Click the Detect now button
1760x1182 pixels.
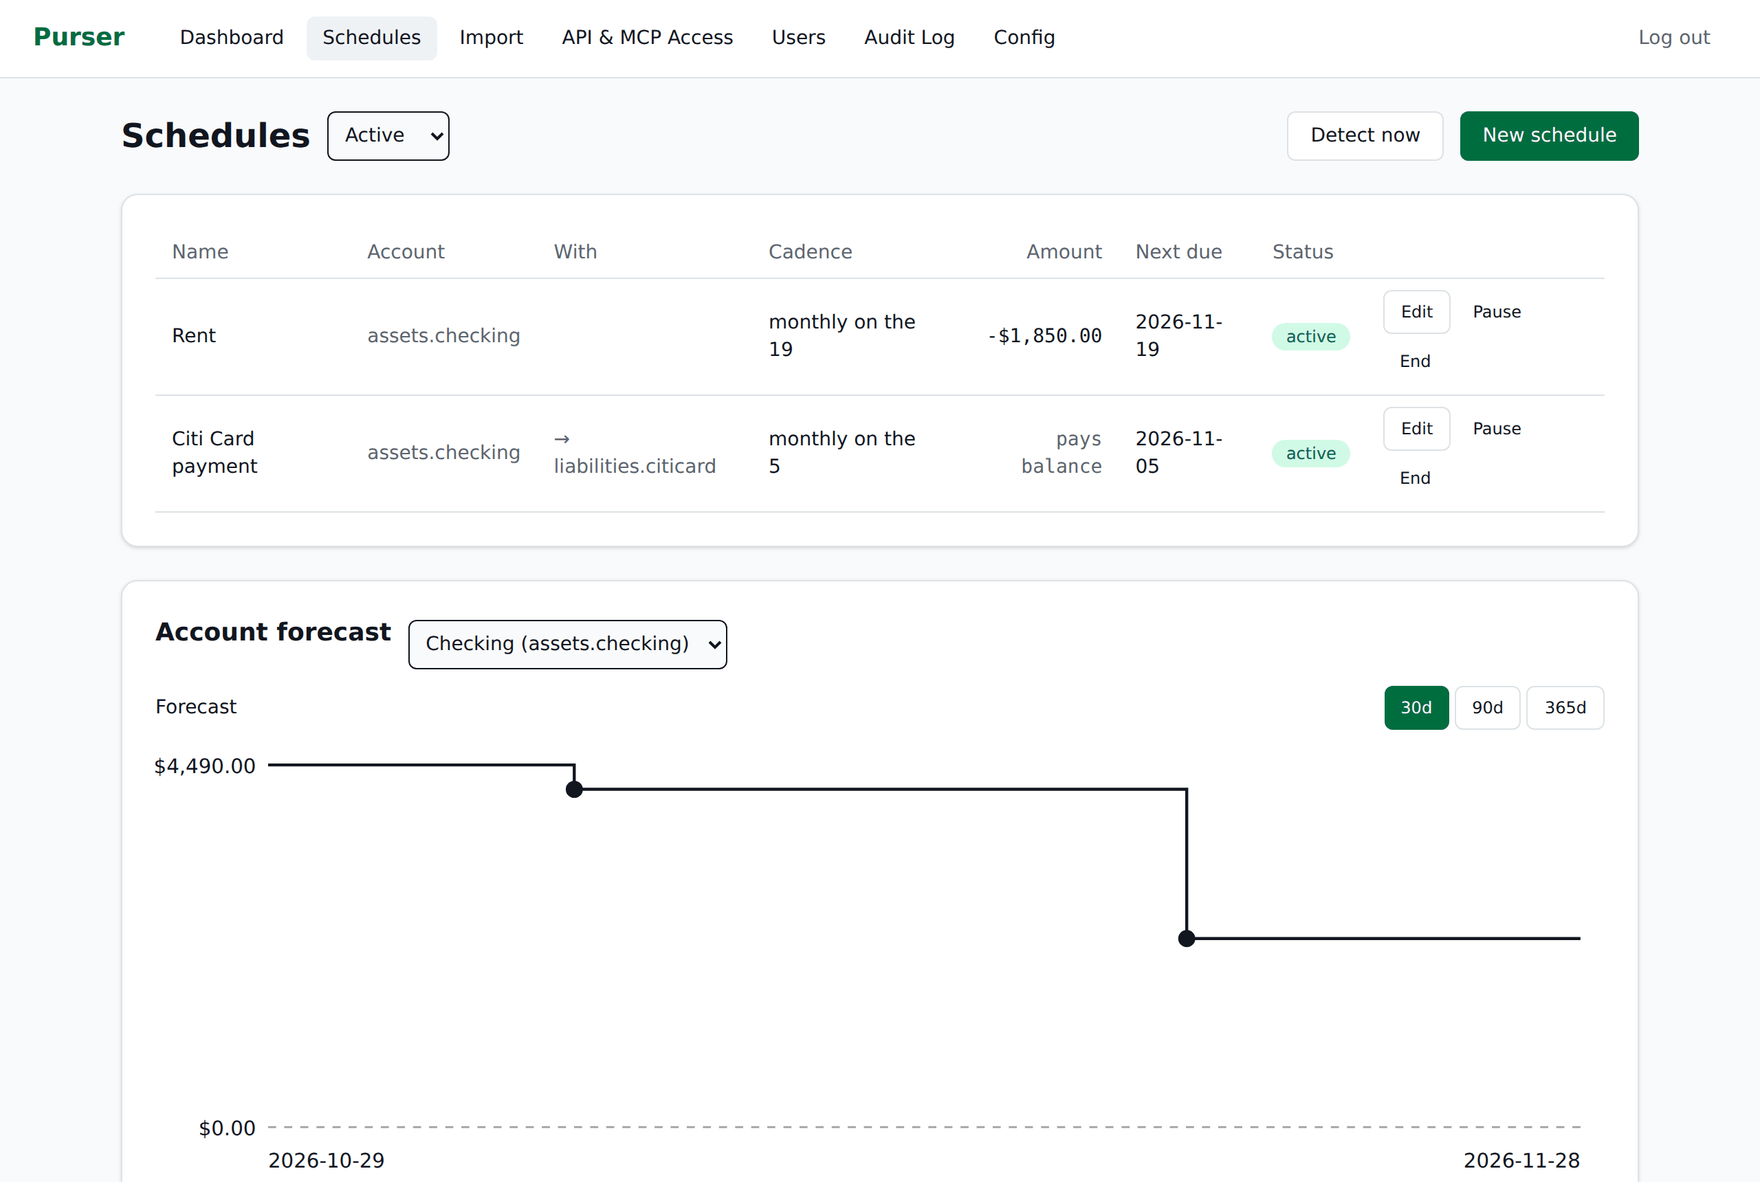pos(1365,135)
